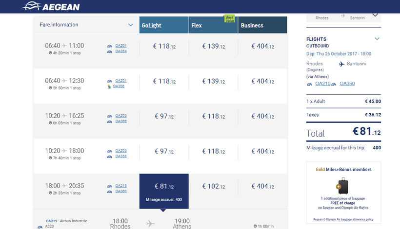This screenshot has width=400, height=229.
Task: Click the airline icon next to OA358
Action: tap(109, 156)
